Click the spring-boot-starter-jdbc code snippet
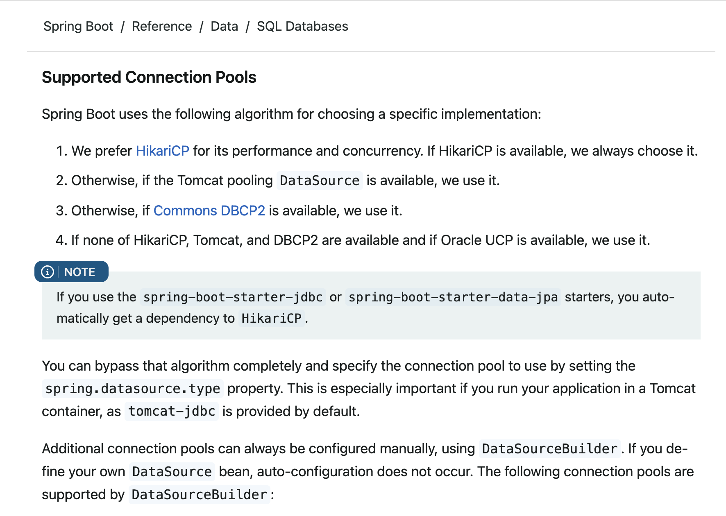Image resolution: width=726 pixels, height=516 pixels. (233, 297)
